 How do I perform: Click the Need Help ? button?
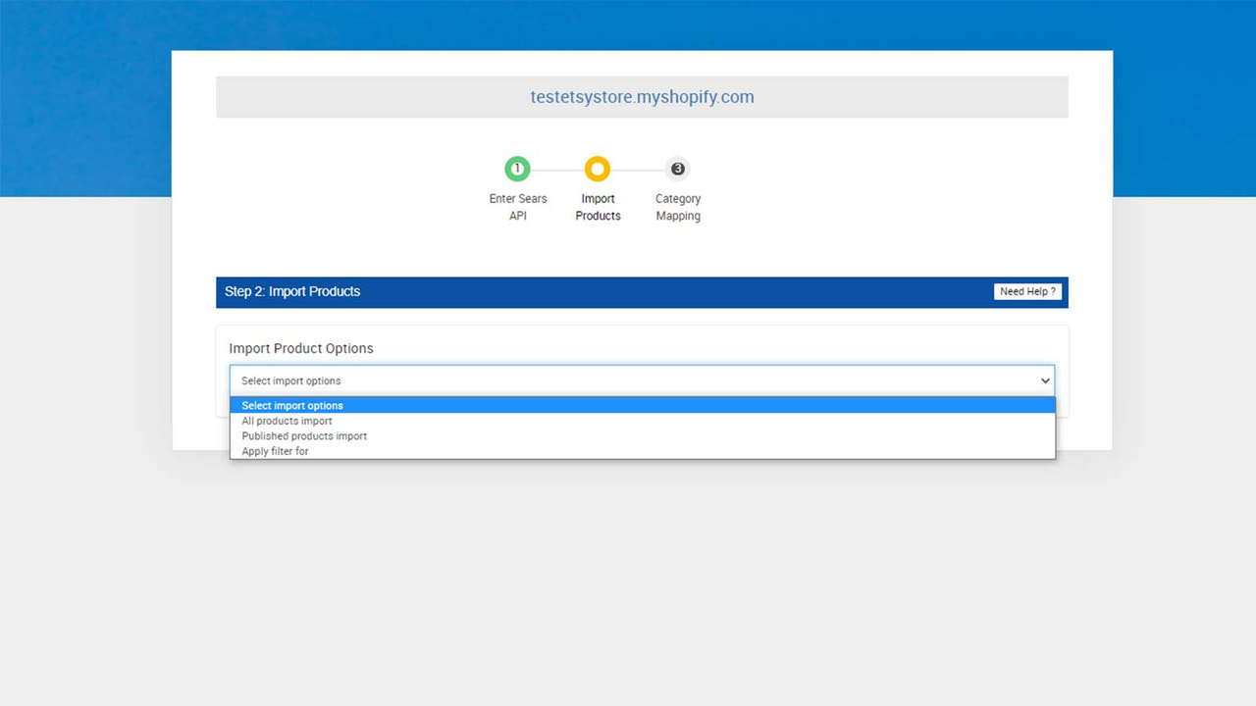[1027, 291]
